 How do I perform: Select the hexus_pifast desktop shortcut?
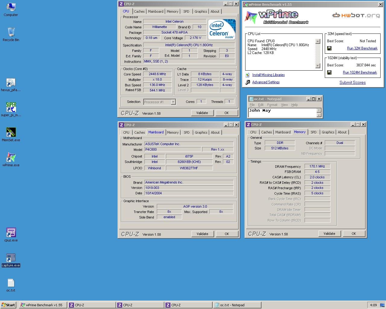pos(11,84)
